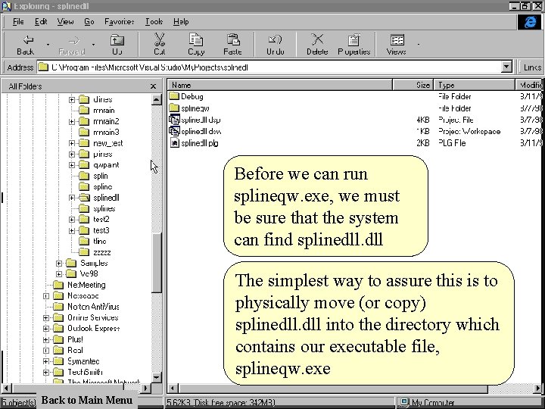Screen dimensions: 545x409
Task: Click the Back to Main Menu link
Action: click(86, 400)
